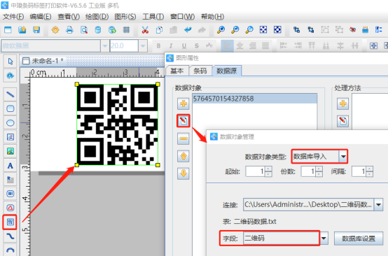388x256 pixels.
Task: Toggle center text alignment
Action: (x=240, y=45)
